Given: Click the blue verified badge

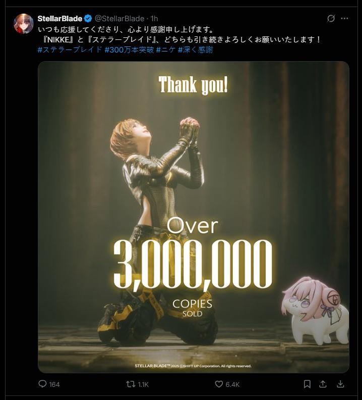Looking at the screenshot, I should pyautogui.click(x=88, y=19).
